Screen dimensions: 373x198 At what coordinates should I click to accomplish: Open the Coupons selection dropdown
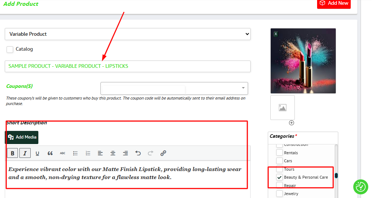point(174,88)
